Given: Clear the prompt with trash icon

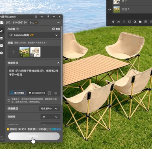Looking at the screenshot, I should pyautogui.click(x=56, y=93).
